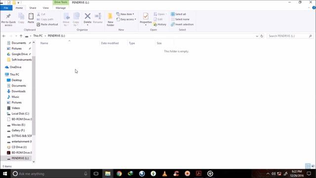Create a New folder from the ribbon
316x178 pixels.
click(x=110, y=19)
